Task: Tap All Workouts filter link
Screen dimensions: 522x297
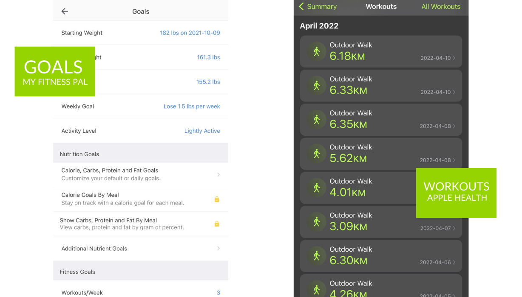Action: (441, 6)
